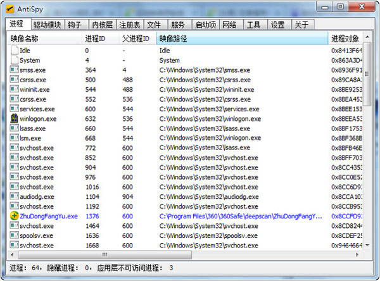380x281 pixels.
Task: Click the process ID 1104 cell
Action: coord(92,197)
